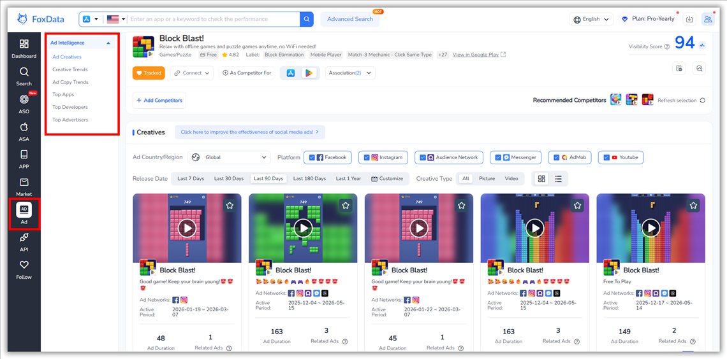Image resolution: width=727 pixels, height=359 pixels.
Task: Expand the +27 labels
Action: tap(443, 55)
